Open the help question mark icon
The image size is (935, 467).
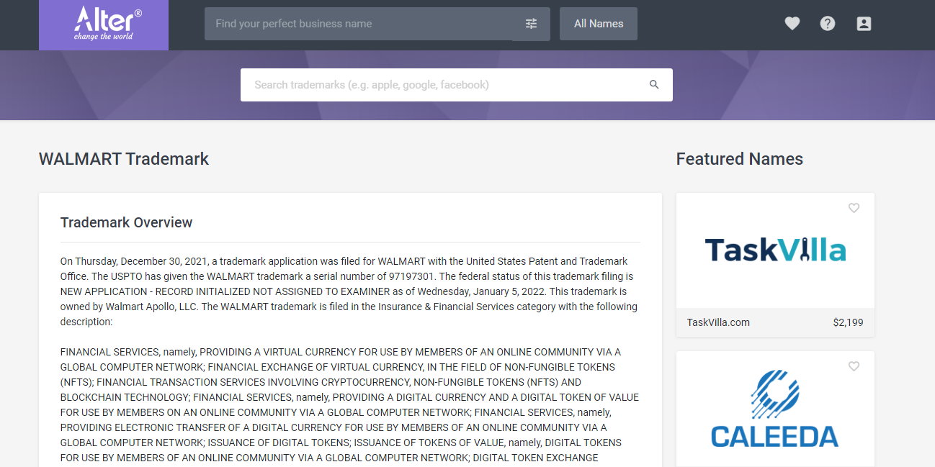pyautogui.click(x=828, y=24)
